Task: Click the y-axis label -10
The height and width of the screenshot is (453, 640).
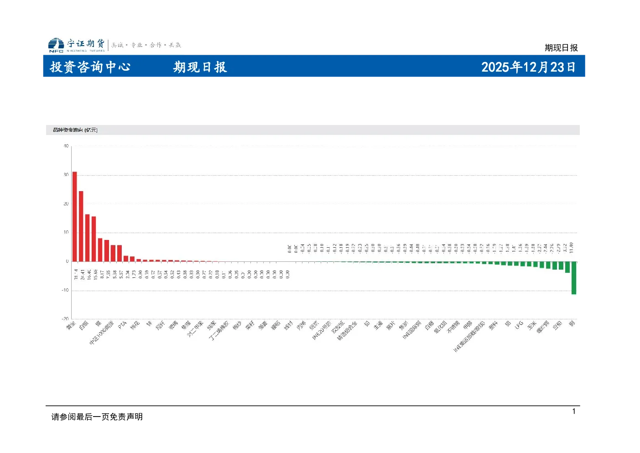Action: (x=65, y=290)
